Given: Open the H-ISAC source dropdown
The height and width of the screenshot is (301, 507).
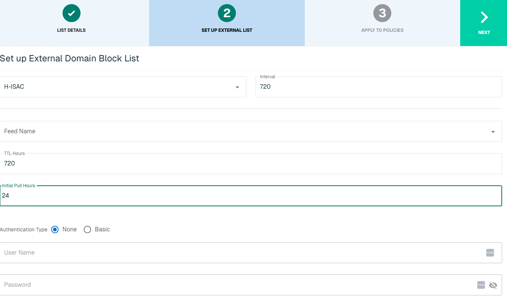Looking at the screenshot, I should pyautogui.click(x=123, y=87).
